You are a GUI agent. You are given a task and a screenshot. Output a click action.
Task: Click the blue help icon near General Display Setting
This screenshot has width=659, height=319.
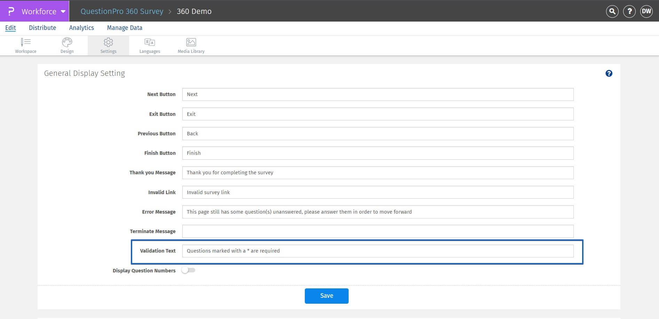pos(609,73)
